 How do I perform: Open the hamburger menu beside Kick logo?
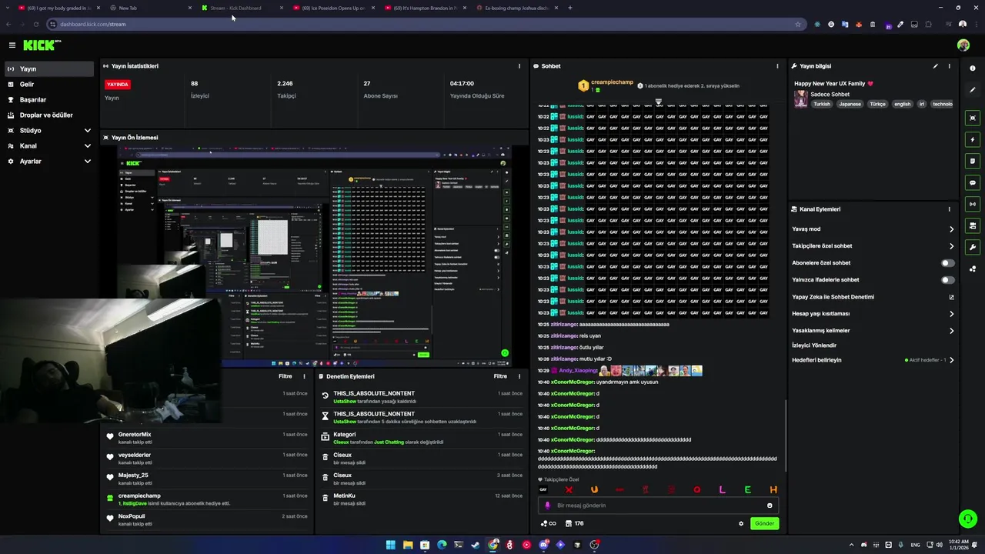coord(12,45)
